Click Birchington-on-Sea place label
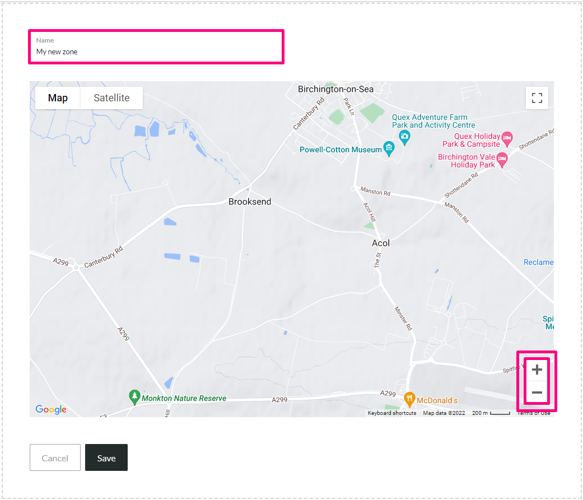This screenshot has width=583, height=500. click(x=335, y=89)
